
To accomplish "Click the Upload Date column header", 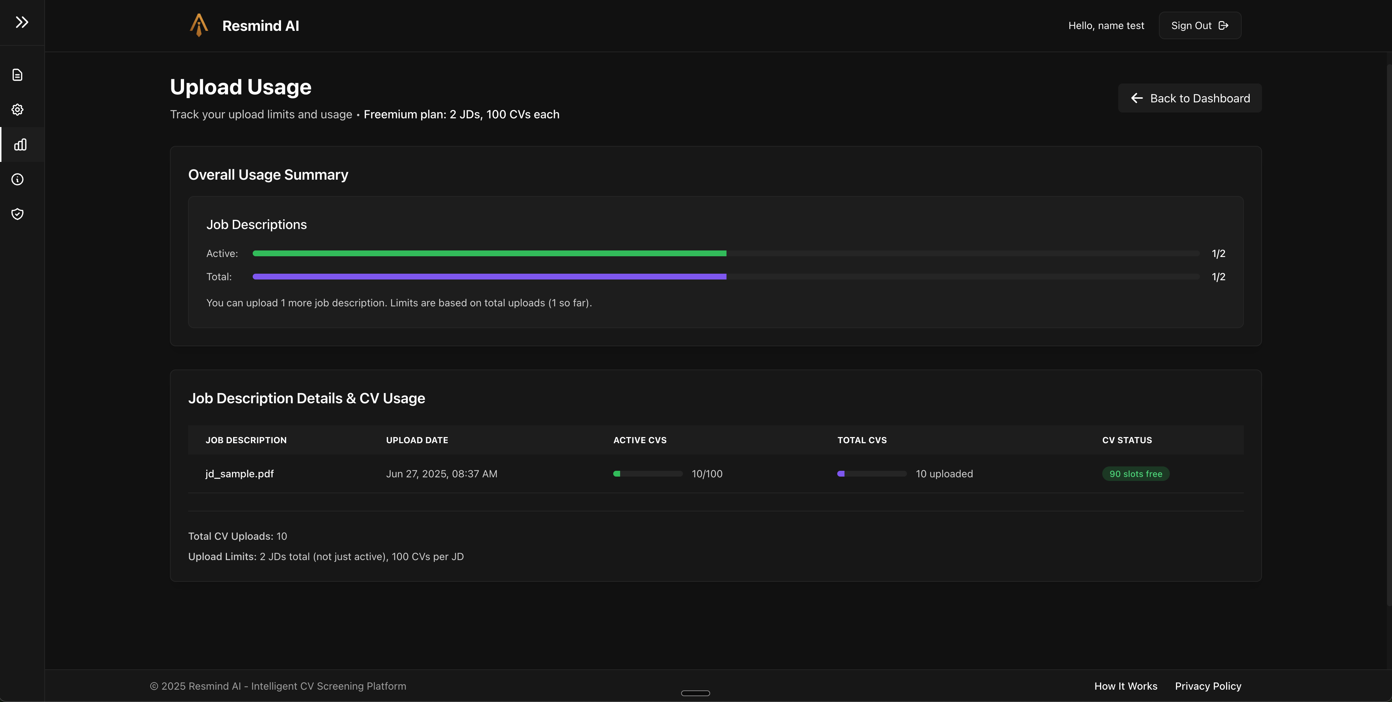I will coord(417,440).
